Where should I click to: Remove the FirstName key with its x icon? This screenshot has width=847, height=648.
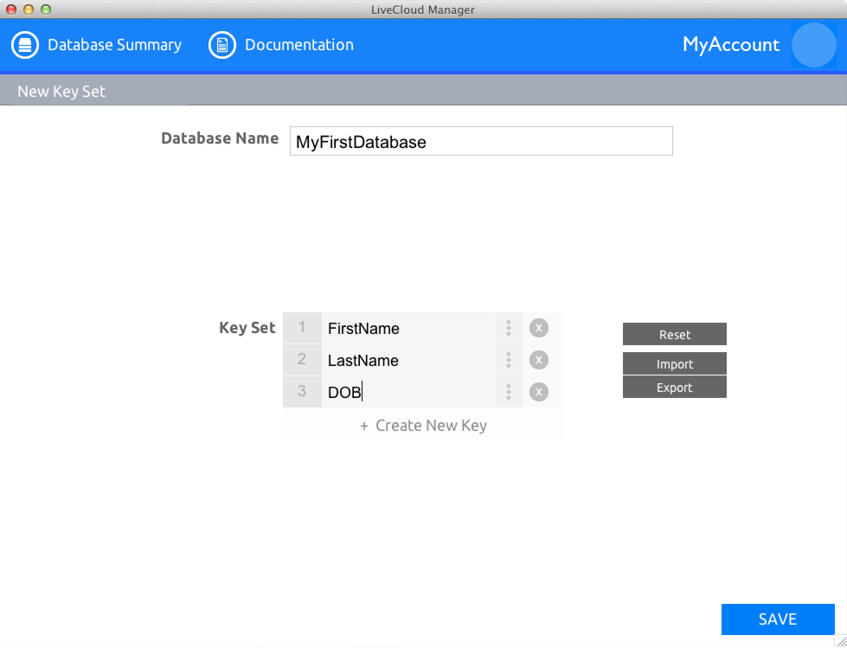click(x=538, y=328)
